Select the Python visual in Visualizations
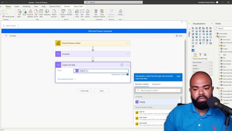Screen dimensions: 232x131 click(193, 43)
